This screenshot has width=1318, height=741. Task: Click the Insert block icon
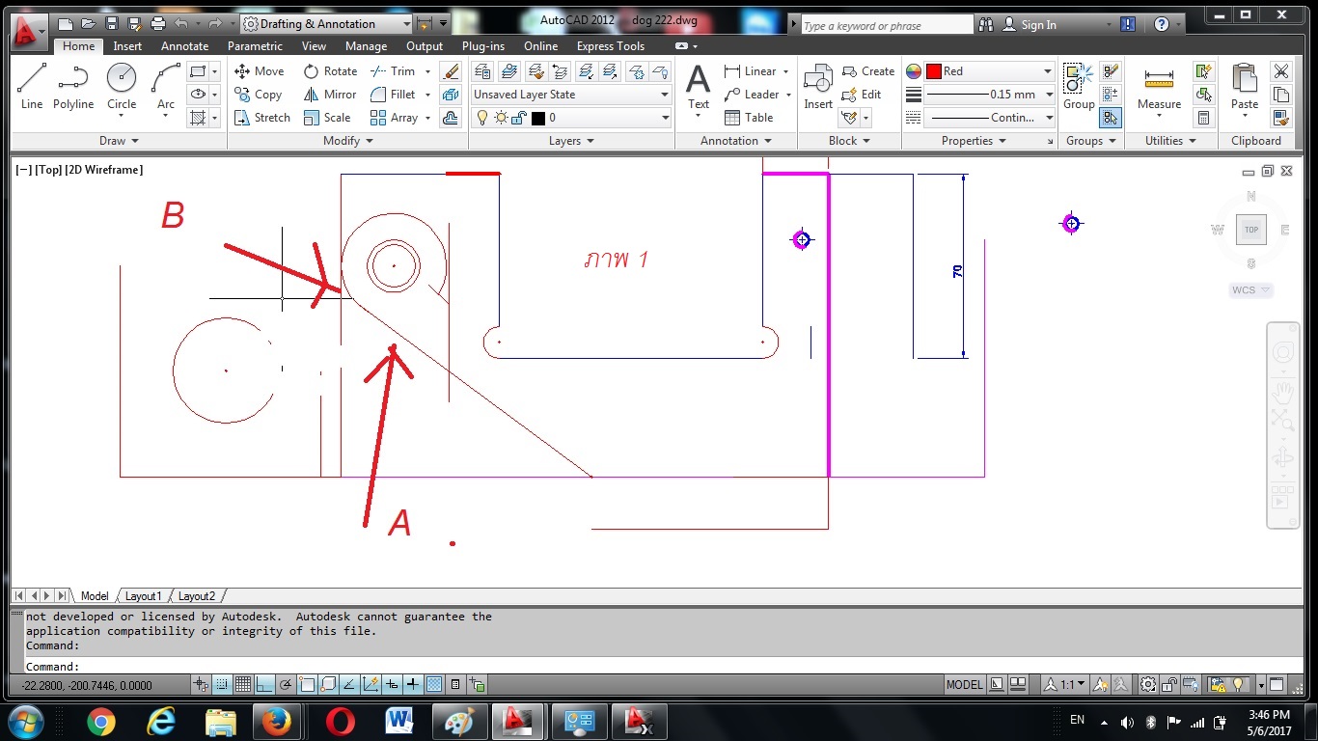[818, 89]
